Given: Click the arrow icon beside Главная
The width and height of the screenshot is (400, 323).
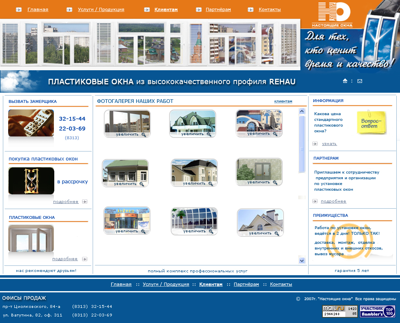Looking at the screenshot, I should (19, 10).
